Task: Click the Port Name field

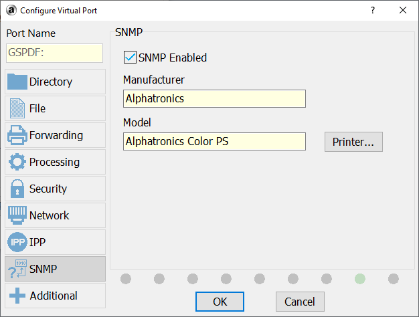Action: (54, 54)
